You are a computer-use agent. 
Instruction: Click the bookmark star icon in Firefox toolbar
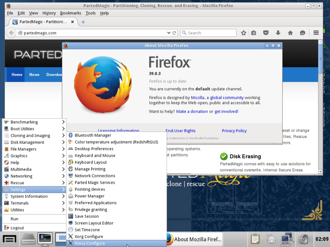tap(244, 33)
